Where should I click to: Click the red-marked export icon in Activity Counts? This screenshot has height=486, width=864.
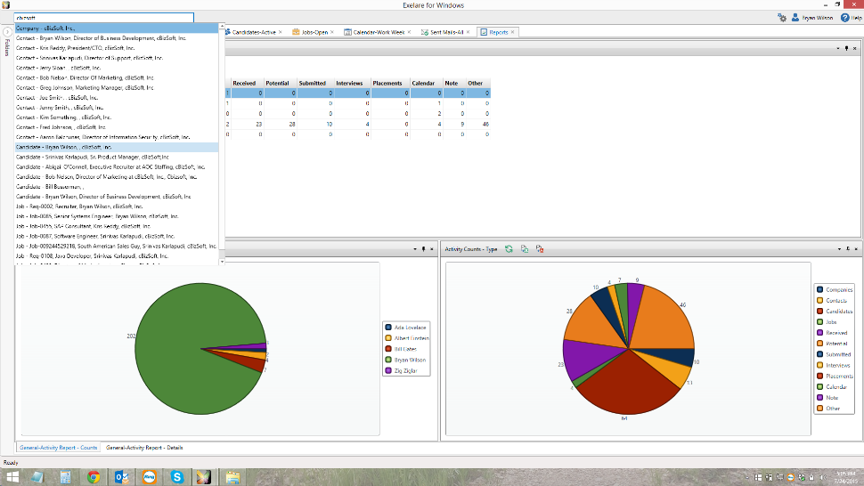540,249
